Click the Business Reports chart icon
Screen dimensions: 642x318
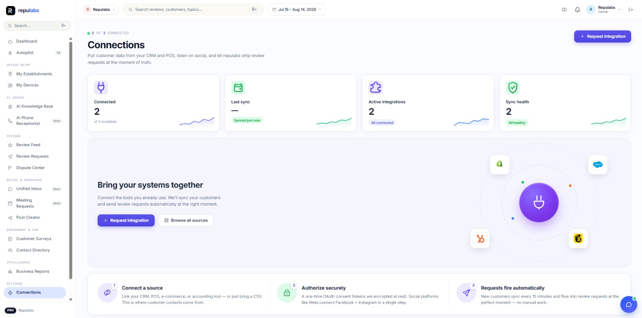[x=10, y=271]
